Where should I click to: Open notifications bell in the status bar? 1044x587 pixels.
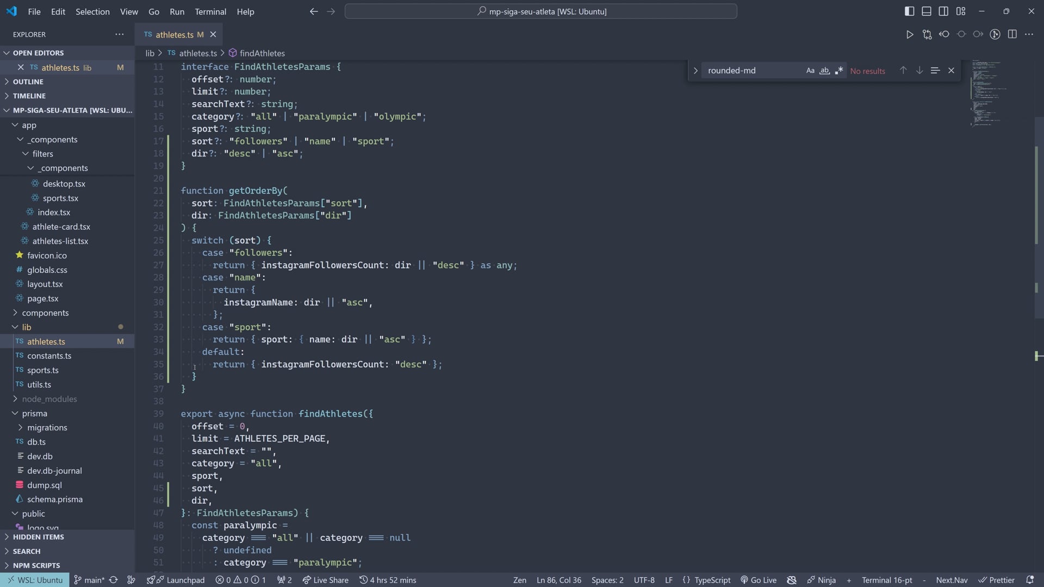point(1029,580)
